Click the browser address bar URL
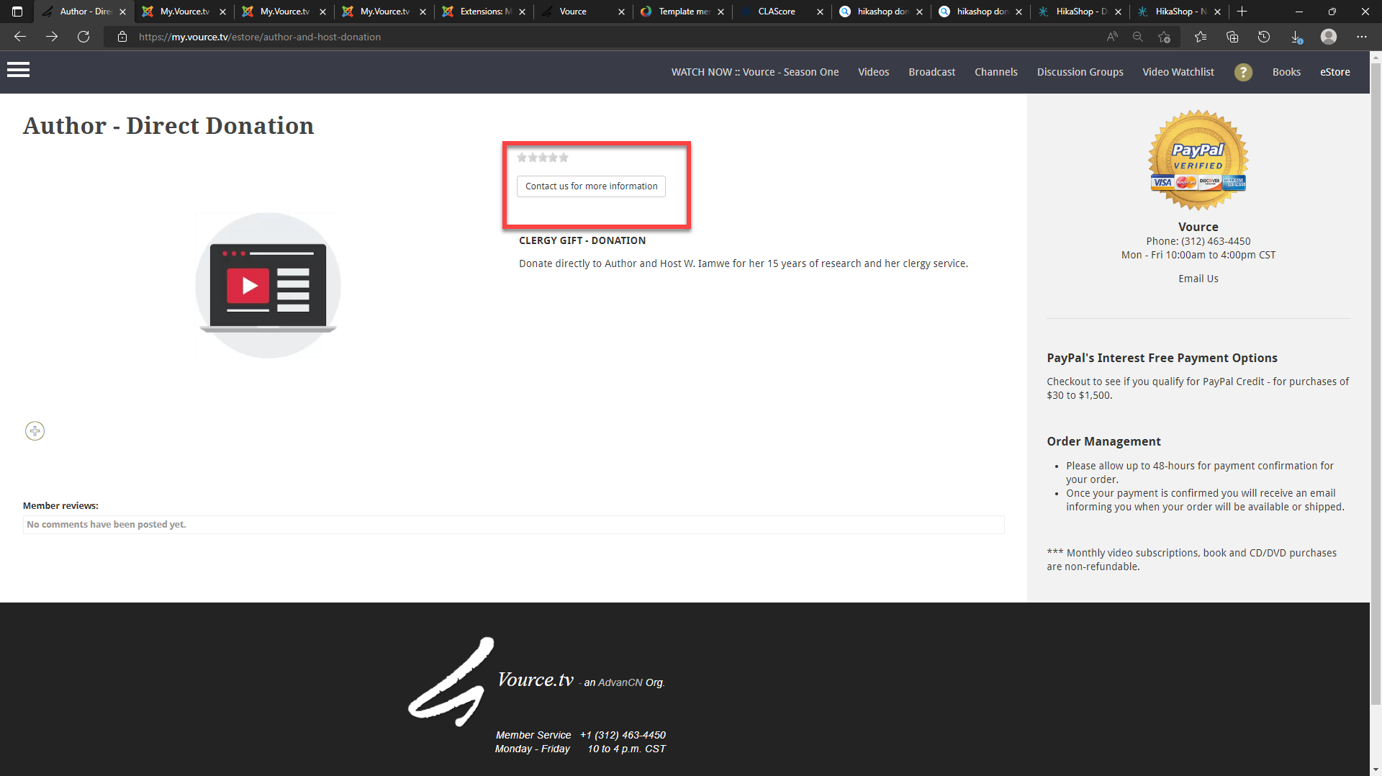Viewport: 1382px width, 776px height. (260, 37)
